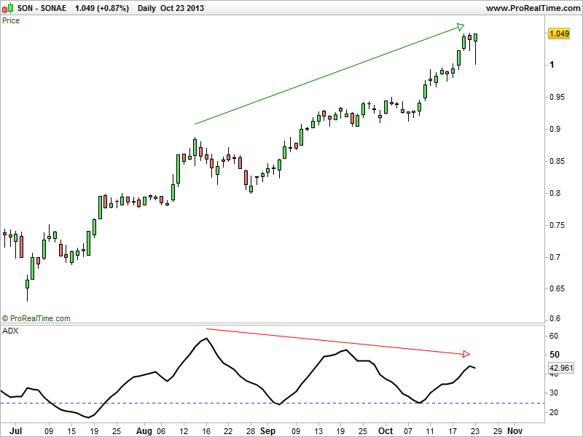The image size is (583, 437).
Task: Click the candlestick icon beside SON
Action: [7, 8]
